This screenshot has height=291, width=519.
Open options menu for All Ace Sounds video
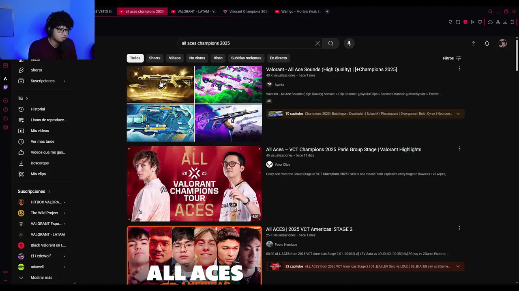point(459,69)
